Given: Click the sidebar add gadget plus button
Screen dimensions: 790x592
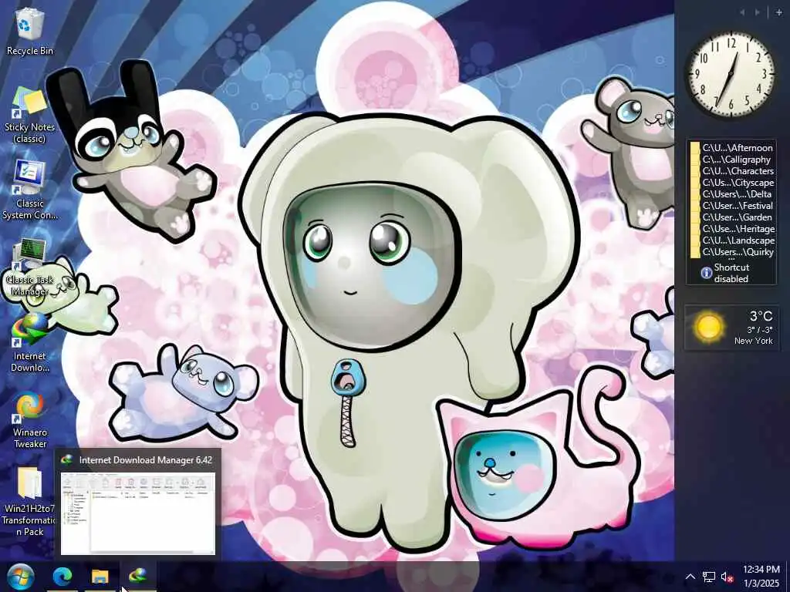Looking at the screenshot, I should [x=779, y=12].
